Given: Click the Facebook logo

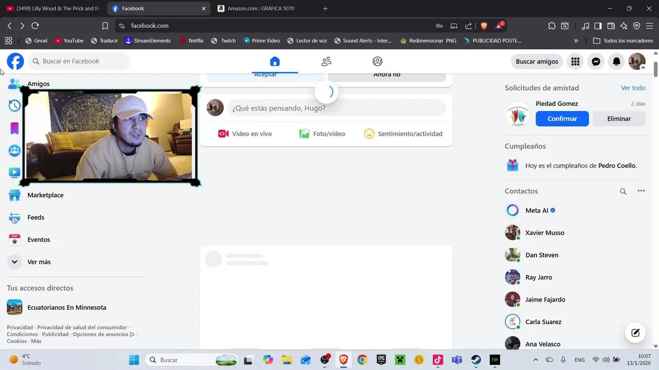Looking at the screenshot, I should pyautogui.click(x=15, y=62).
